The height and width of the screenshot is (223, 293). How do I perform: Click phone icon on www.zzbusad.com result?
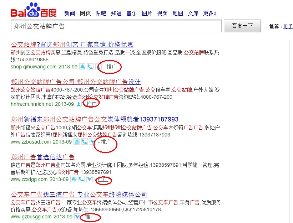point(85,142)
